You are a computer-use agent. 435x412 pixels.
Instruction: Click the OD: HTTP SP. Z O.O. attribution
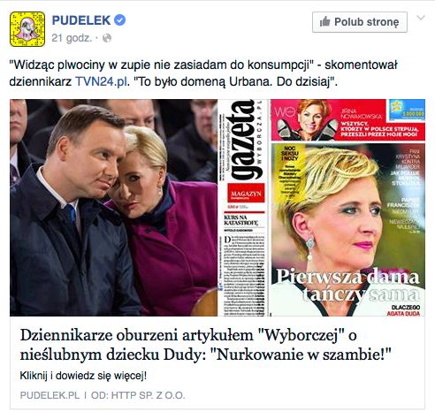coord(138,395)
